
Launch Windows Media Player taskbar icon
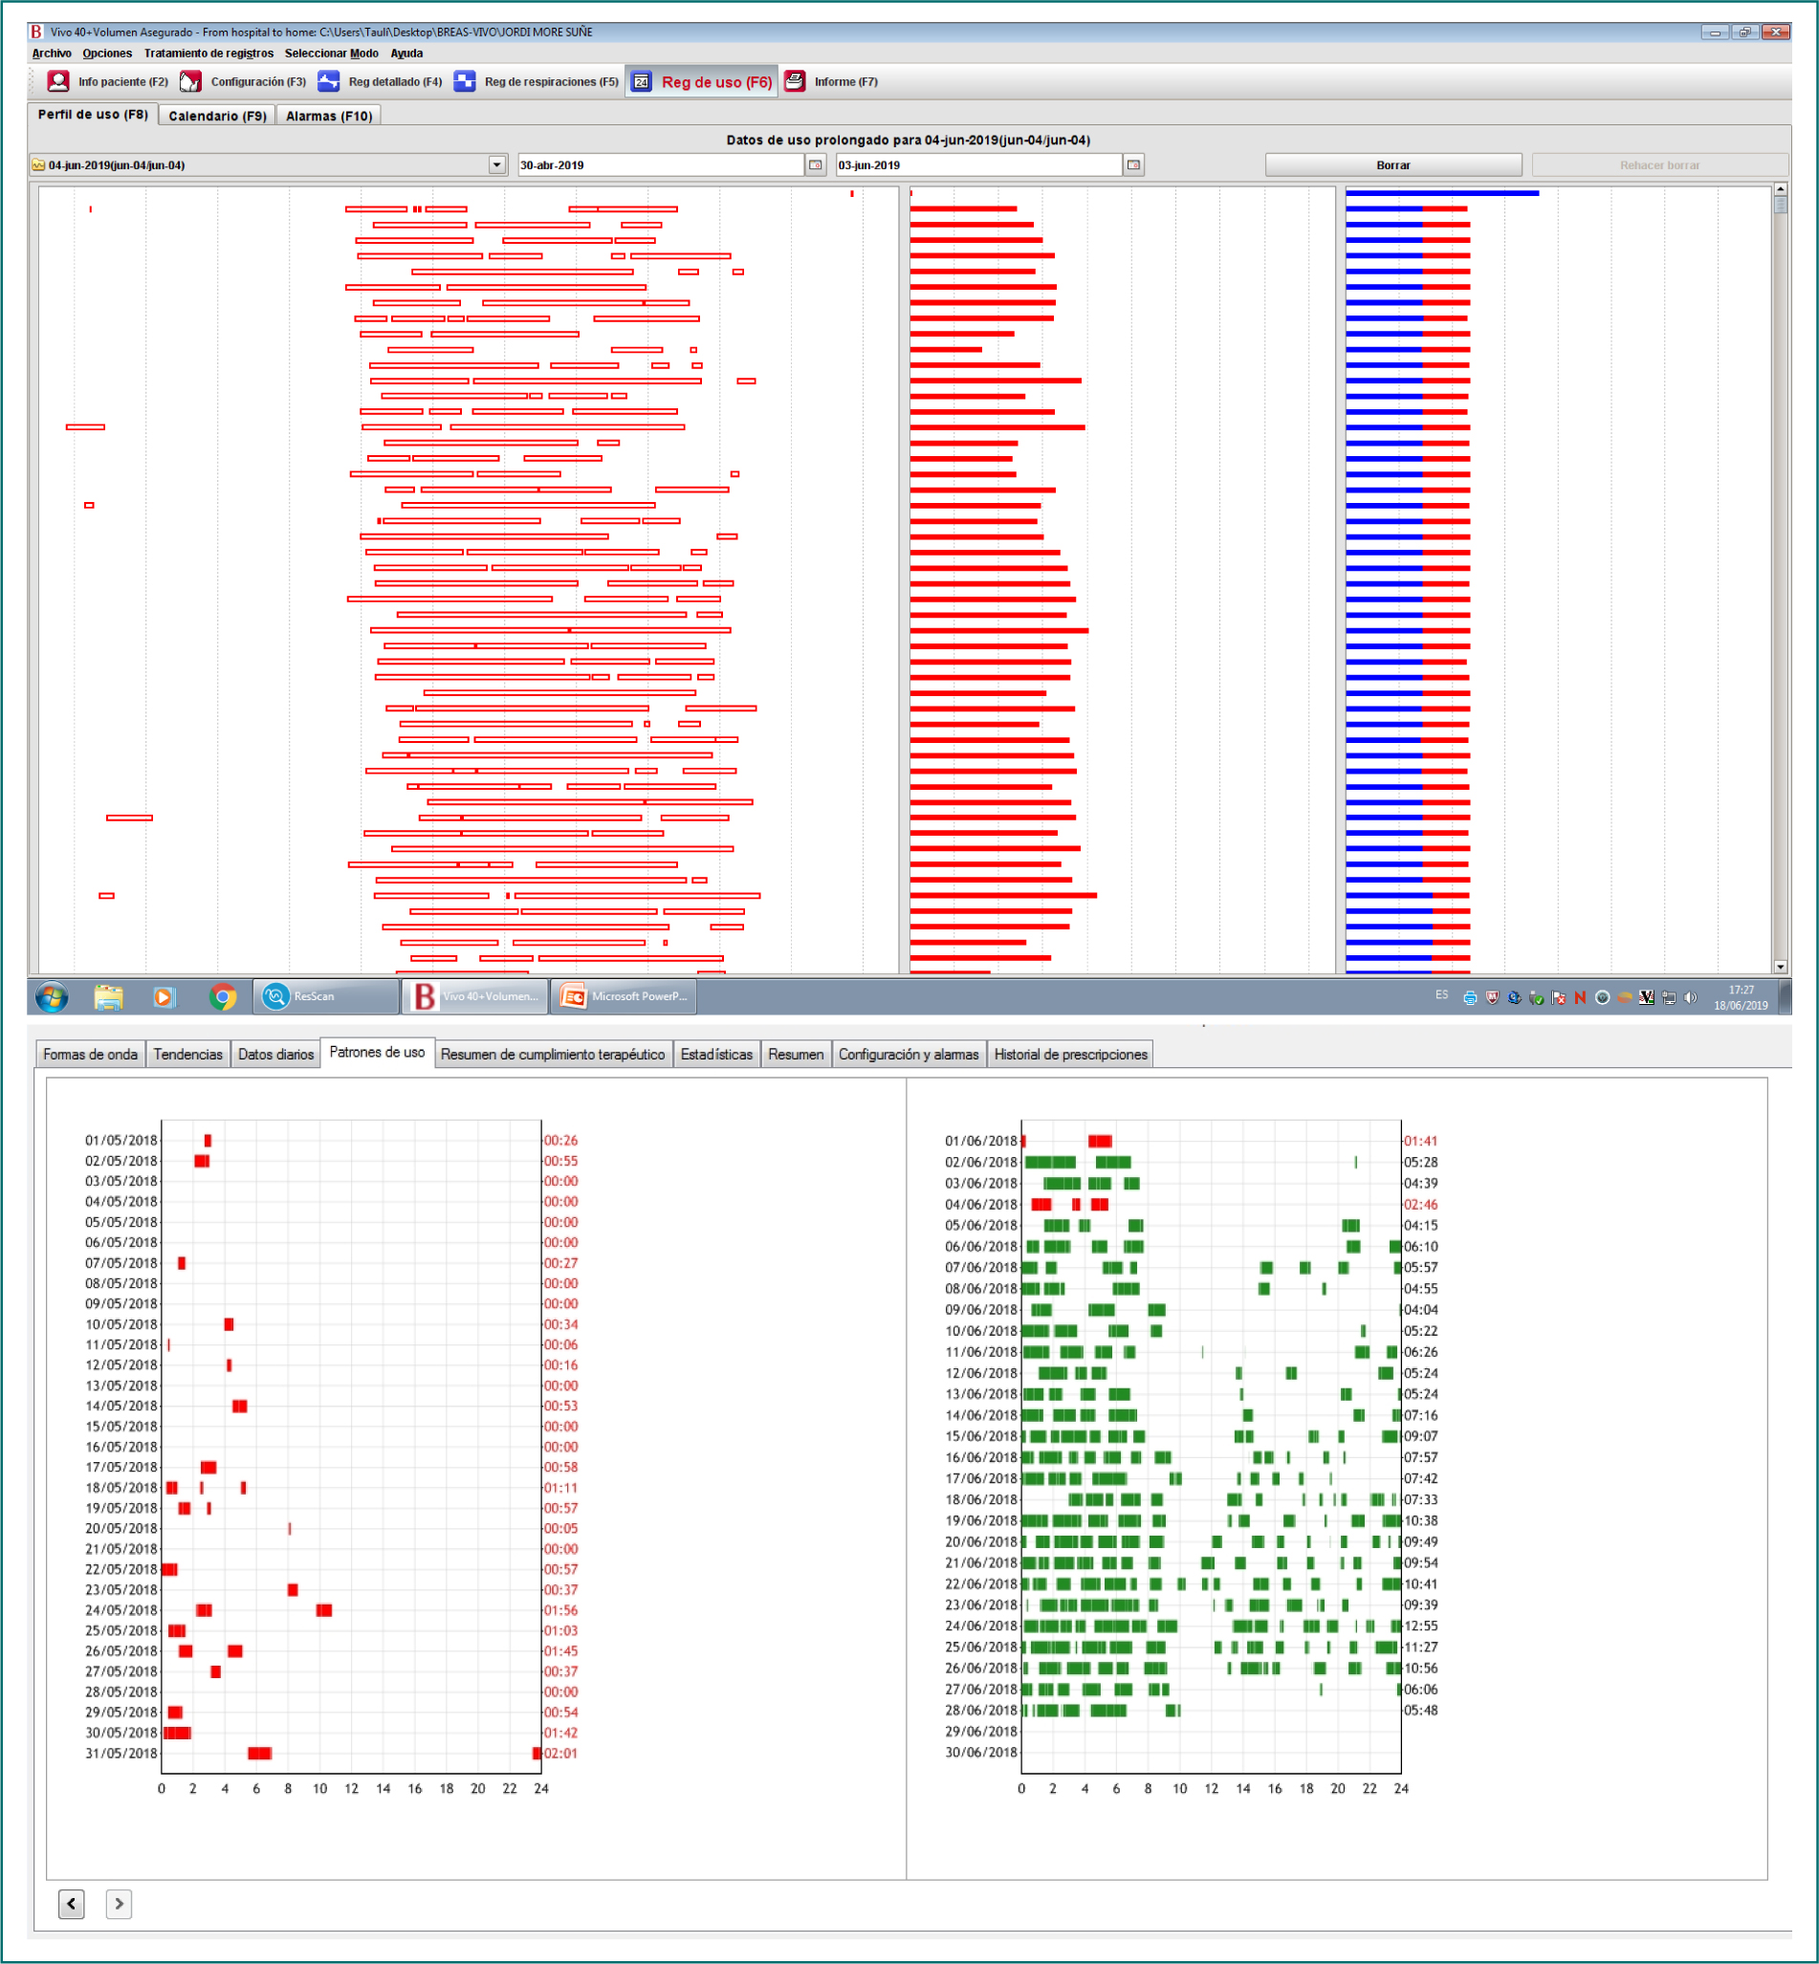[164, 996]
